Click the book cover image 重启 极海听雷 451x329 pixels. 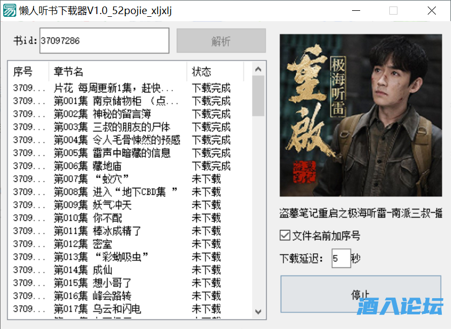coord(361,115)
